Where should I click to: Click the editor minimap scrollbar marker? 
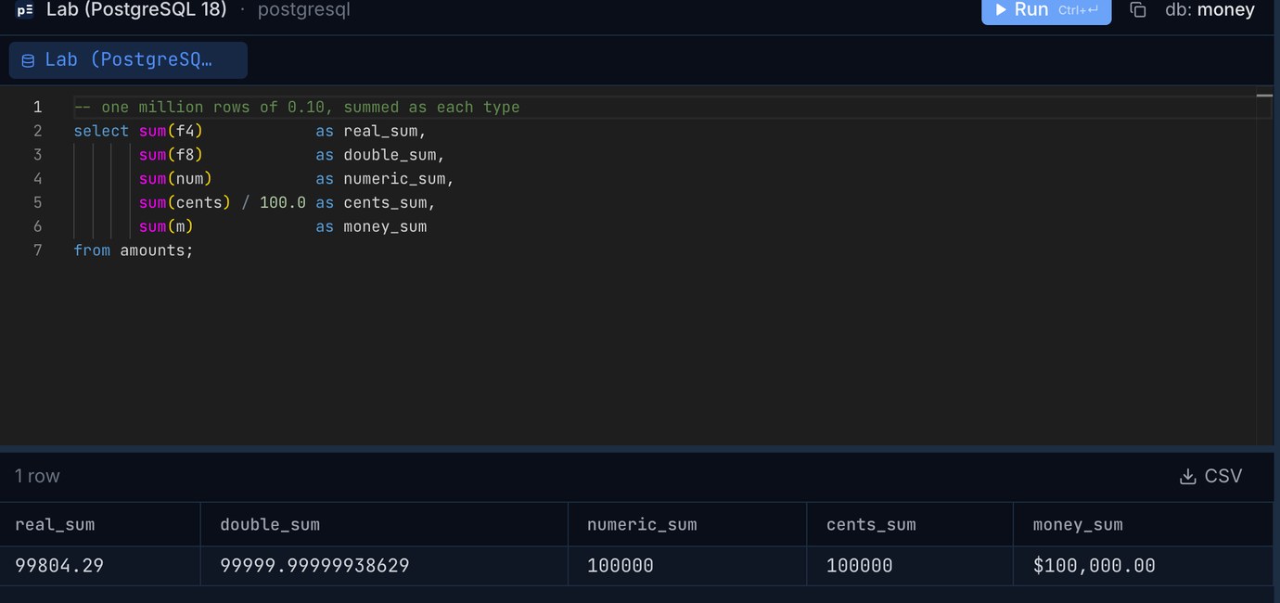coord(1264,95)
